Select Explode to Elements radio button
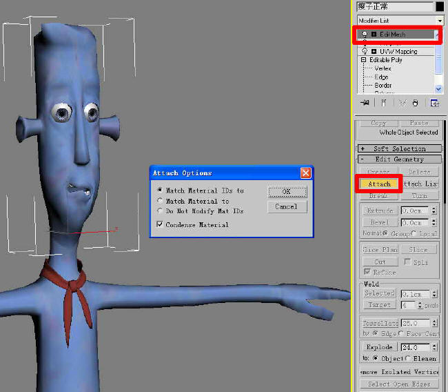This screenshot has width=448, height=392. (408, 358)
